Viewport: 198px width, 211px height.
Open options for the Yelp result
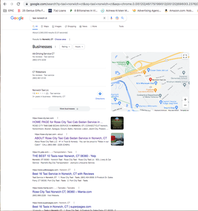tap(76, 152)
